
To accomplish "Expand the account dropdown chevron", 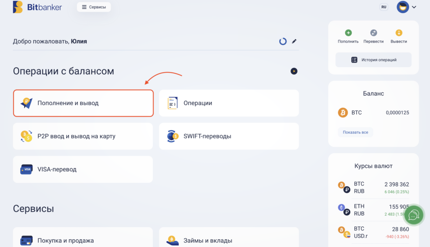I will click(414, 7).
